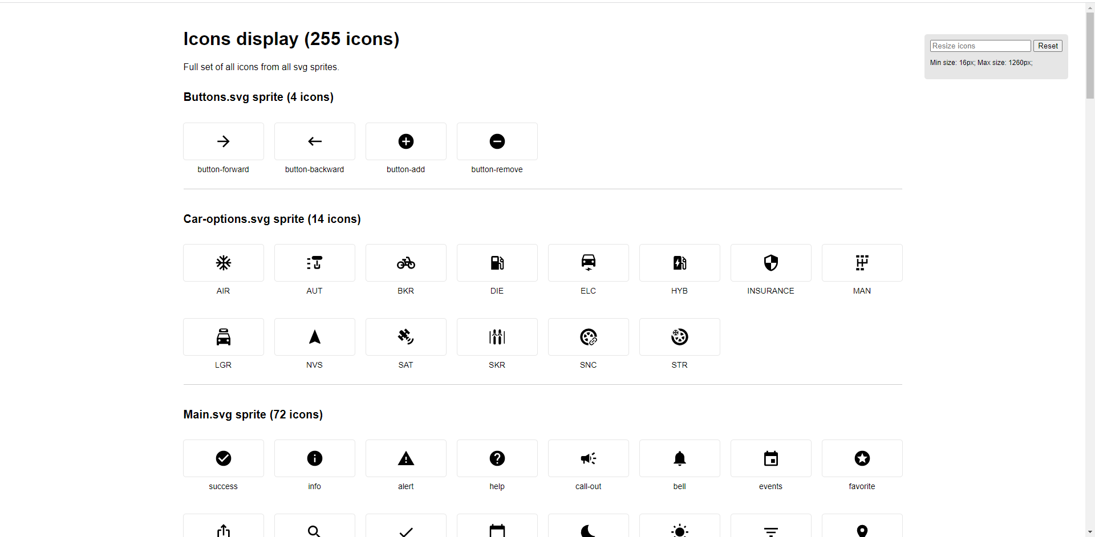This screenshot has width=1095, height=537.
Task: Select the alert warning triangle icon
Action: point(405,458)
